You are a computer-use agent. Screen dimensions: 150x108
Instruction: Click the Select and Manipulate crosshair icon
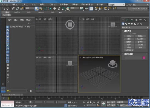tap(87, 8)
